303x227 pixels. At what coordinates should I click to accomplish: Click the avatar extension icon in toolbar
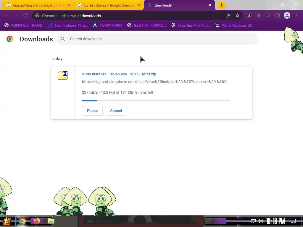249,16
